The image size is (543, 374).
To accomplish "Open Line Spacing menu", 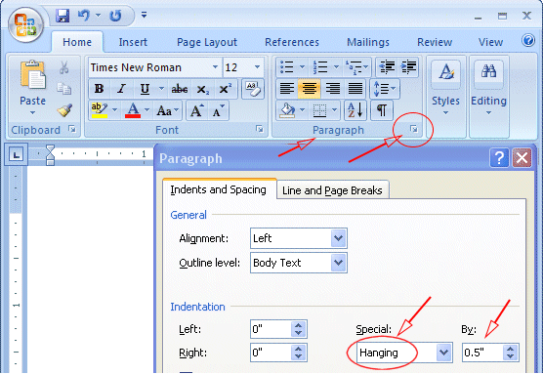I will (x=385, y=89).
